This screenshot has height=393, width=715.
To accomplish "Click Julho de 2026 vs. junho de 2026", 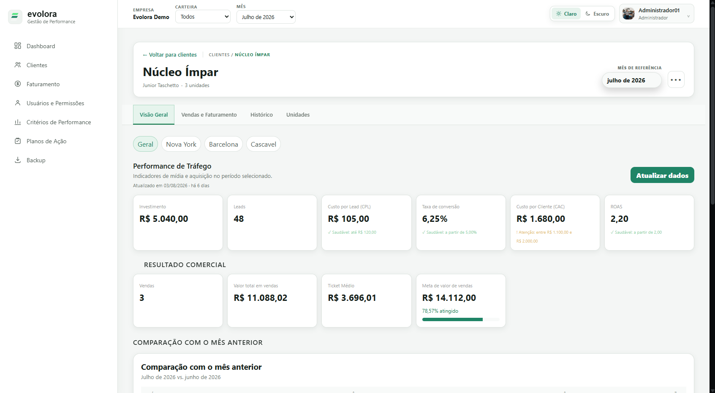I will coord(181,377).
